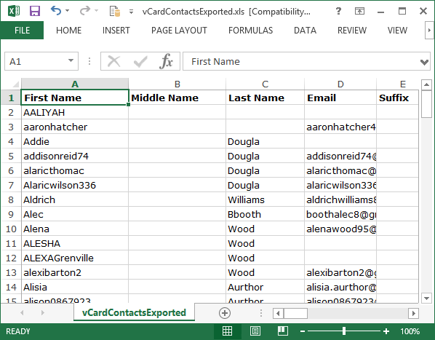This screenshot has width=435, height=340.
Task: Open the Name Box dropdown arrow
Action: pyautogui.click(x=71, y=60)
